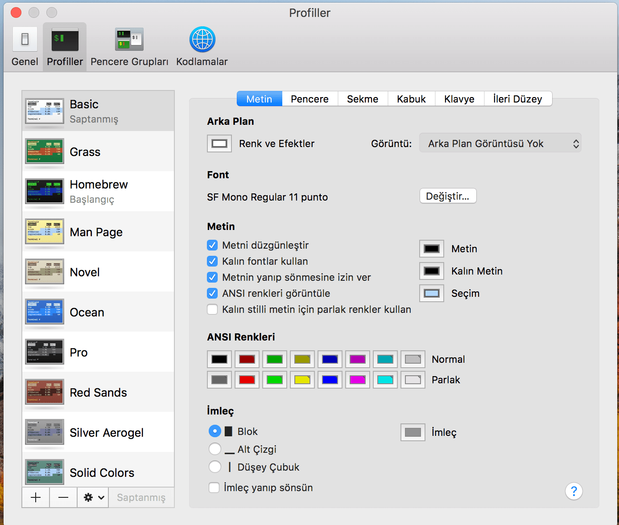The image size is (619, 525).
Task: Click the plus button to add profile
Action: coord(36,497)
